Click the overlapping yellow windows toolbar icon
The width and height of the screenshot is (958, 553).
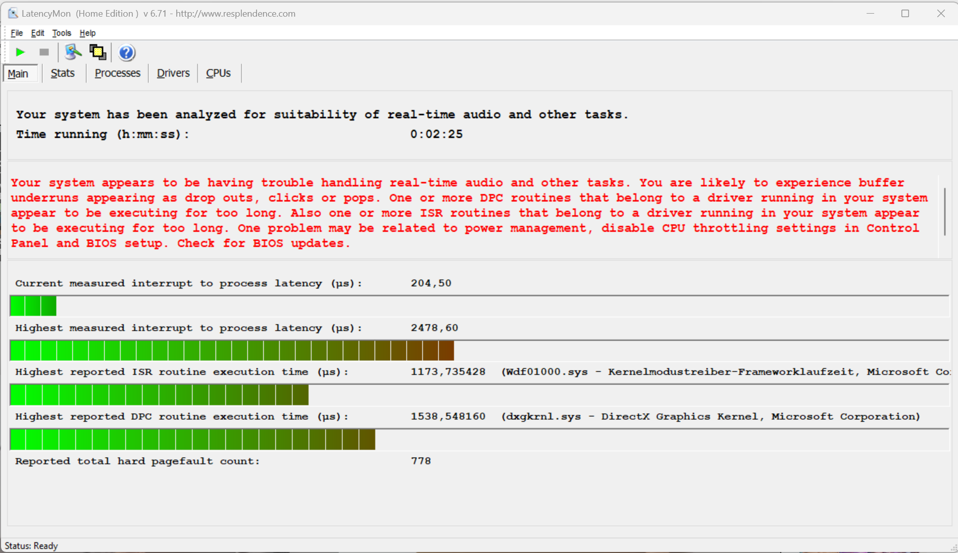97,52
